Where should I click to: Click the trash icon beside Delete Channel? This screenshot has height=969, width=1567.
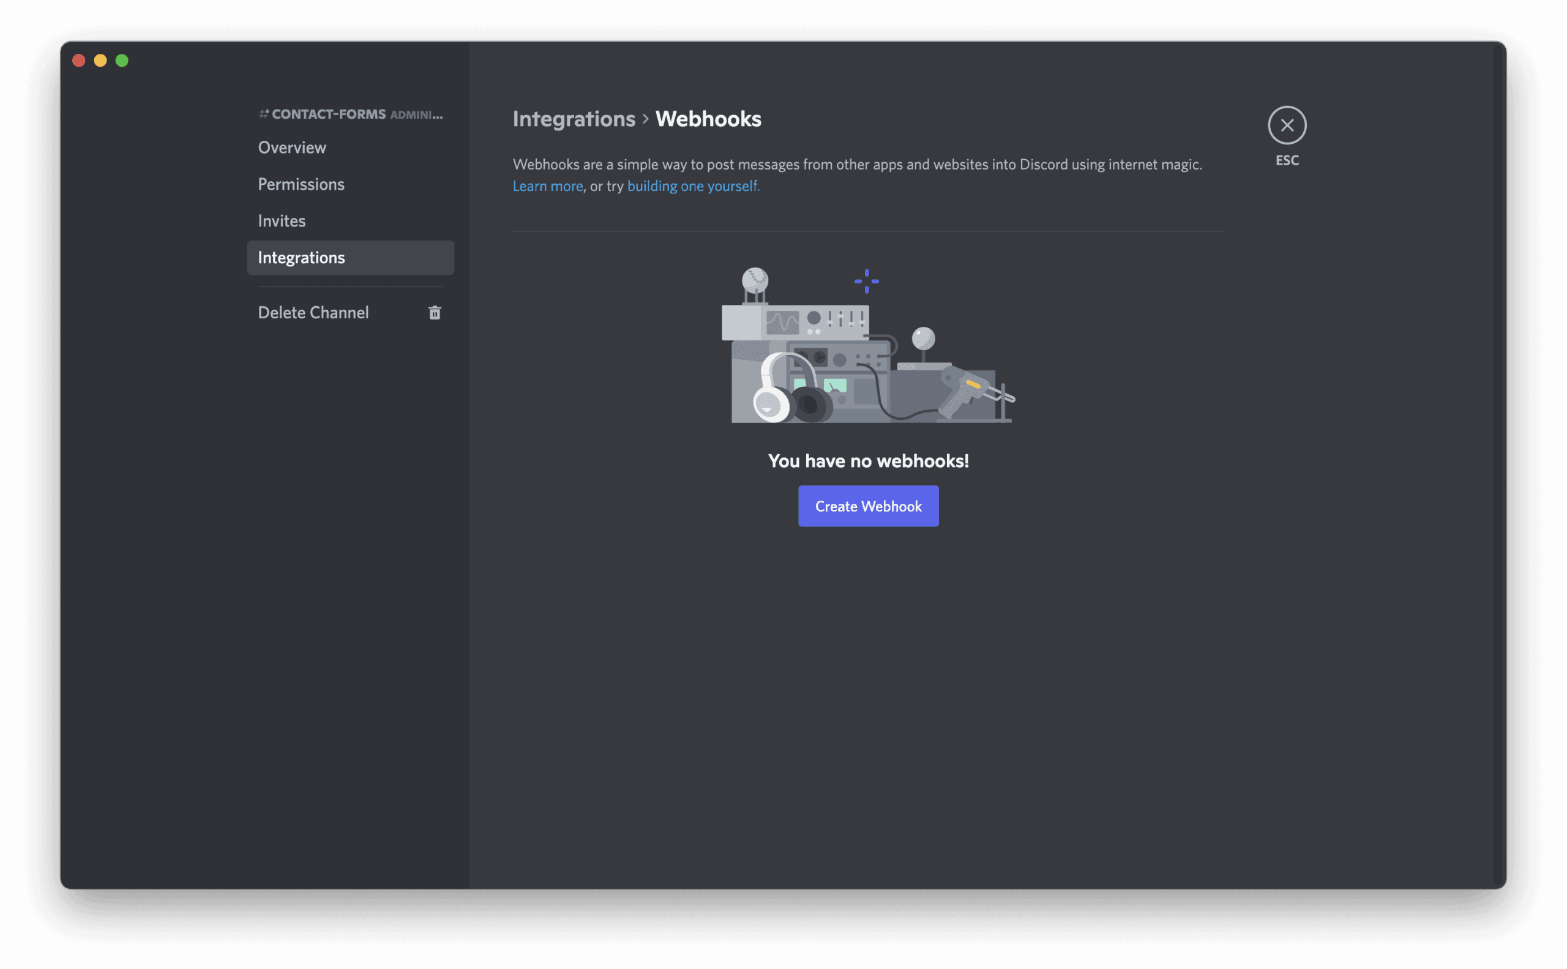point(435,313)
